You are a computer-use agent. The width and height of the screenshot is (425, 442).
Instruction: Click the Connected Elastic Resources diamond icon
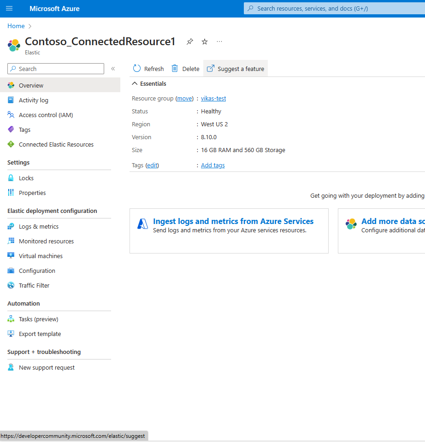11,144
